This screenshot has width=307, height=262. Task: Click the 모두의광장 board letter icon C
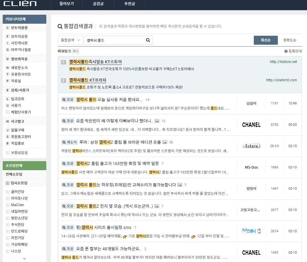(8, 28)
